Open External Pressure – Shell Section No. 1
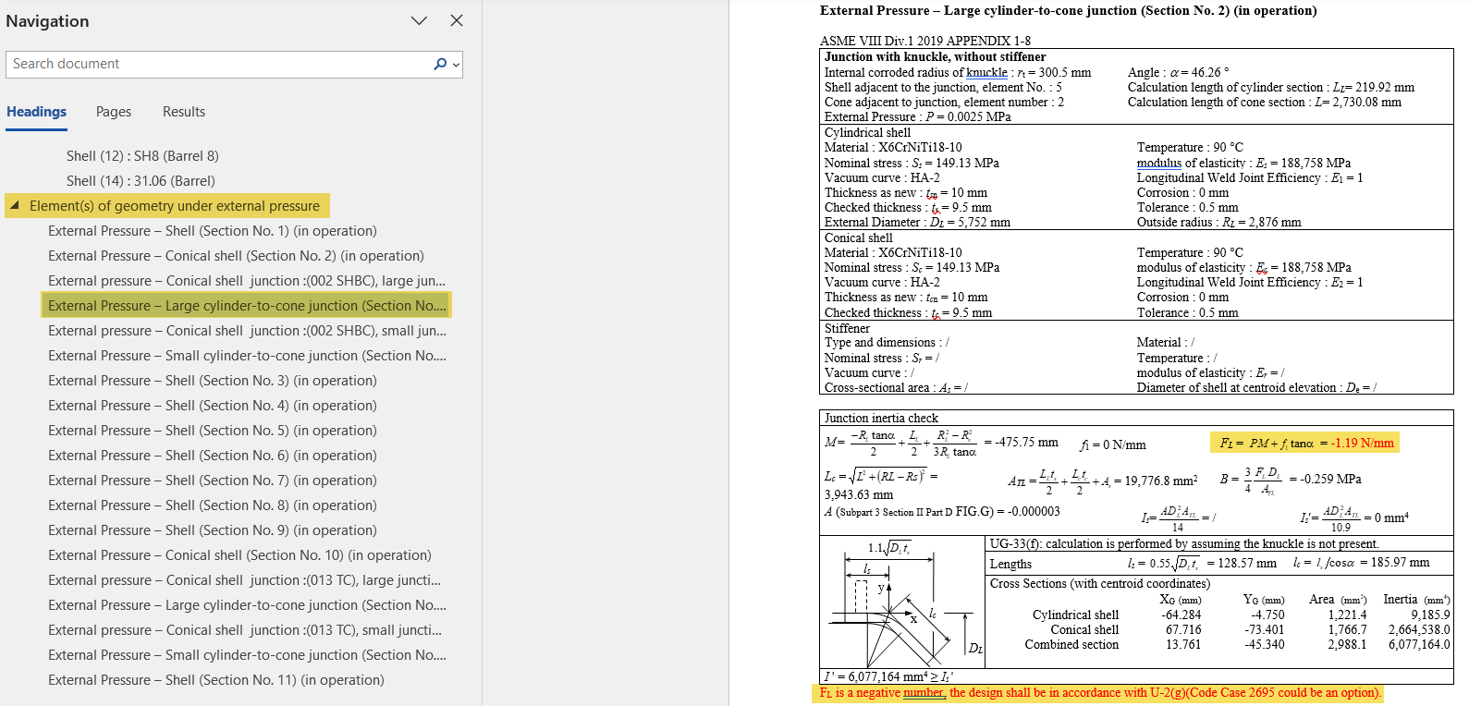1469x706 pixels. (213, 231)
